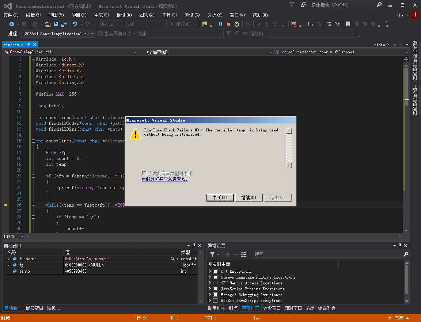Open the global scope dropdown
This screenshot has height=322, width=421.
(271, 52)
